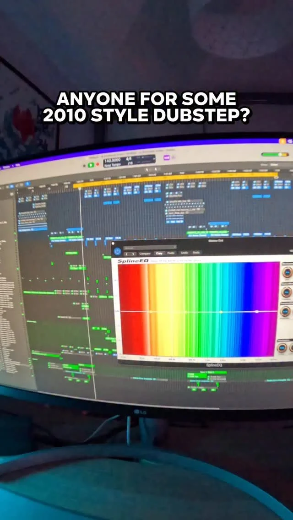Hit the red record button in transport
The image size is (293, 520).
click(x=98, y=164)
